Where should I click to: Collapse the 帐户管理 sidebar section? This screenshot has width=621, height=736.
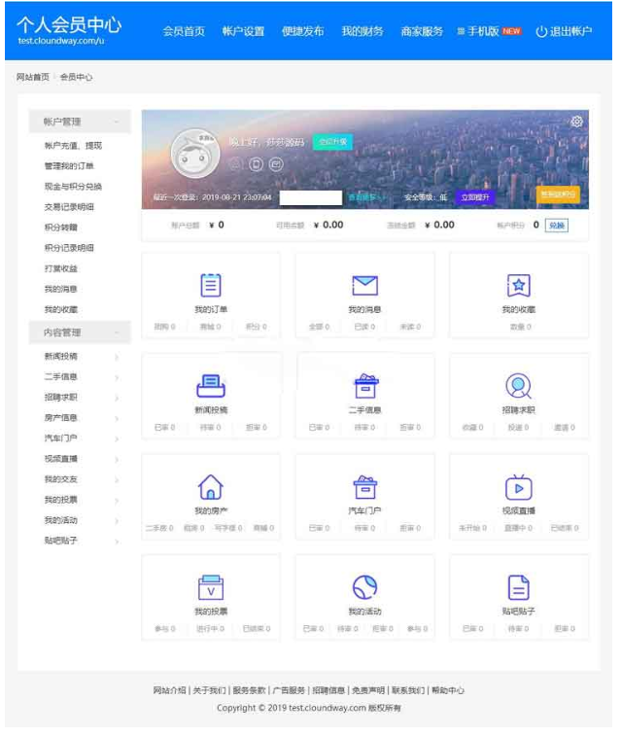(117, 123)
